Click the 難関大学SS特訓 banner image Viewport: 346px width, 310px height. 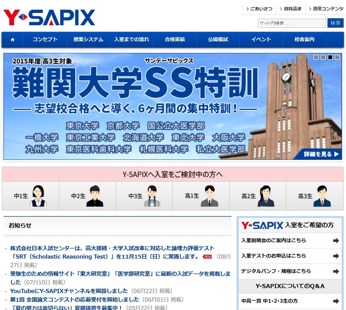172,106
